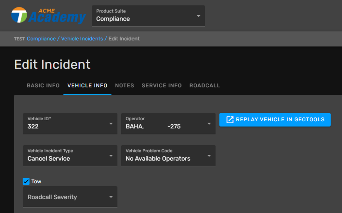Click the Tow checkbox label text
Viewport: 342px width, 213px height.
[x=36, y=181]
